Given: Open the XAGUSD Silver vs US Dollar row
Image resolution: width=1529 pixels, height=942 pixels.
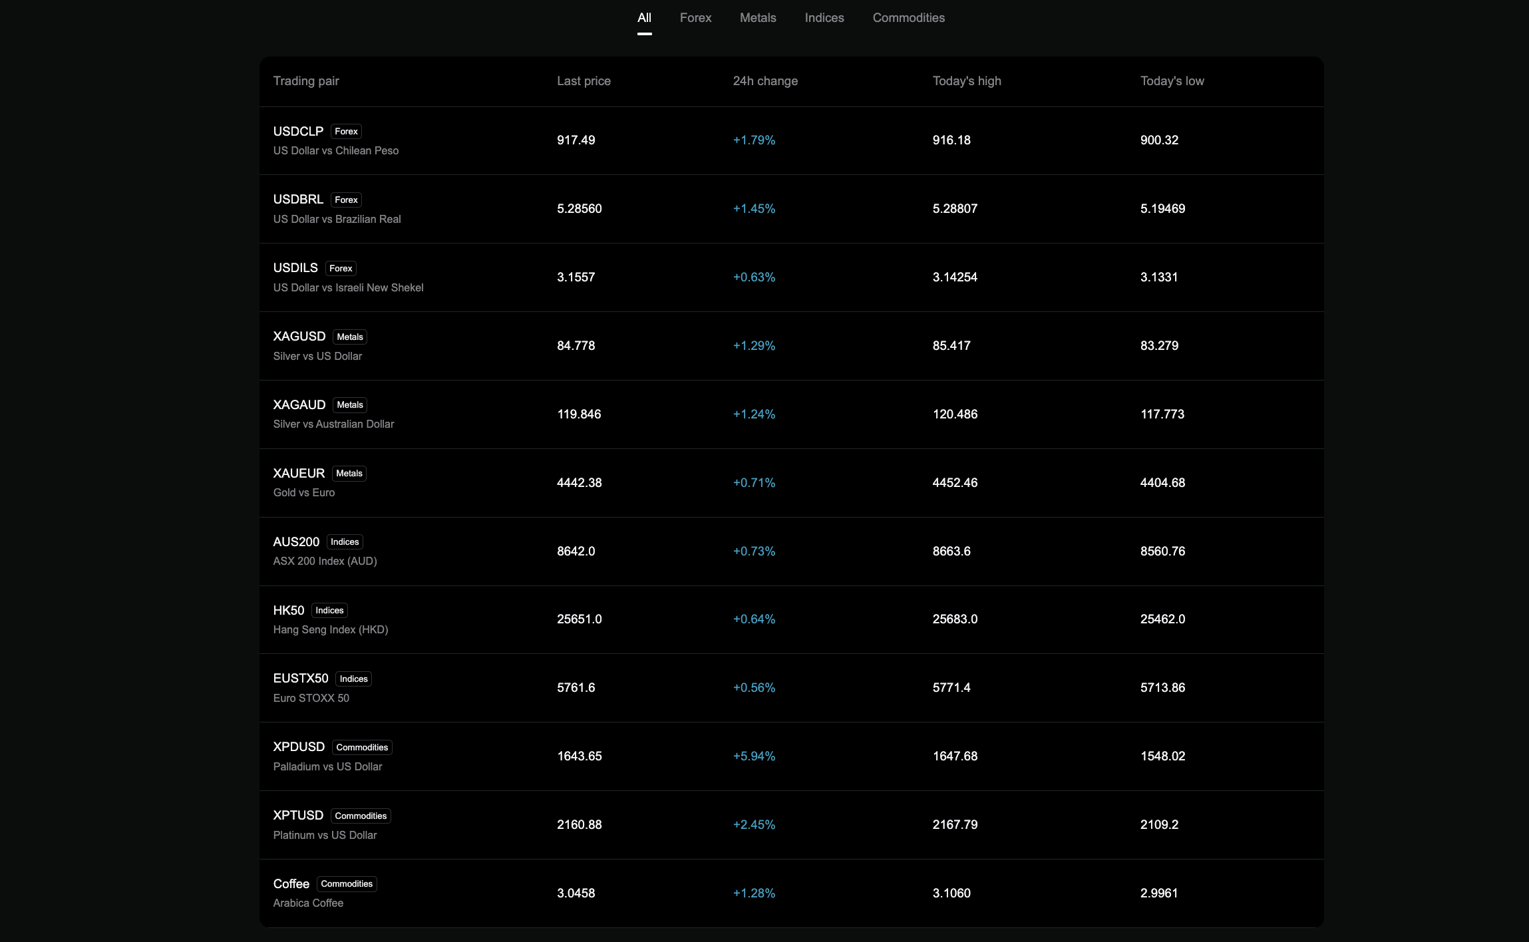Looking at the screenshot, I should (299, 337).
